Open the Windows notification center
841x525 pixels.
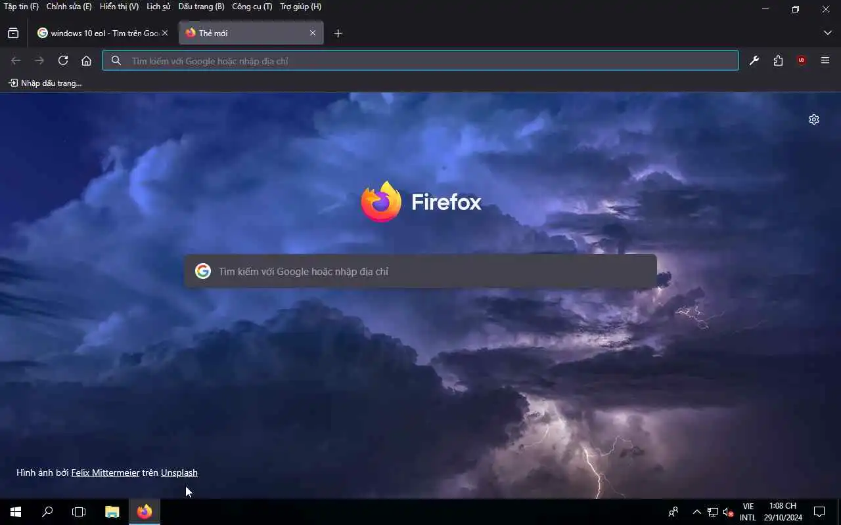[x=819, y=512]
